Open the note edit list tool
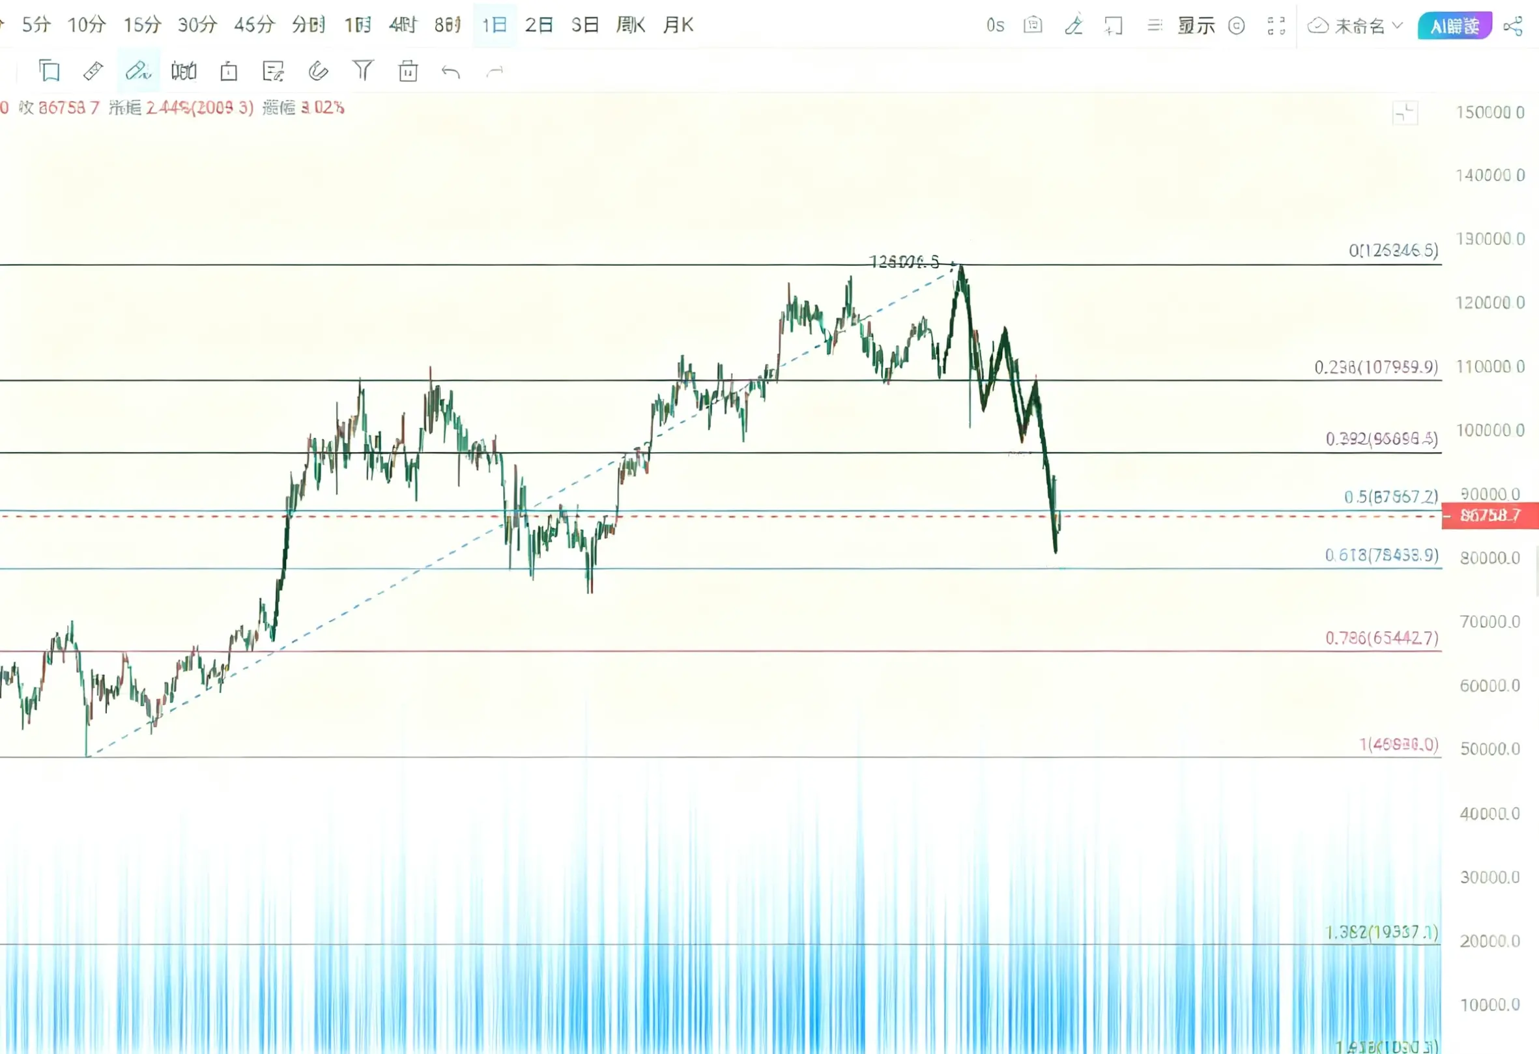Viewport: 1539px width, 1054px height. click(273, 71)
